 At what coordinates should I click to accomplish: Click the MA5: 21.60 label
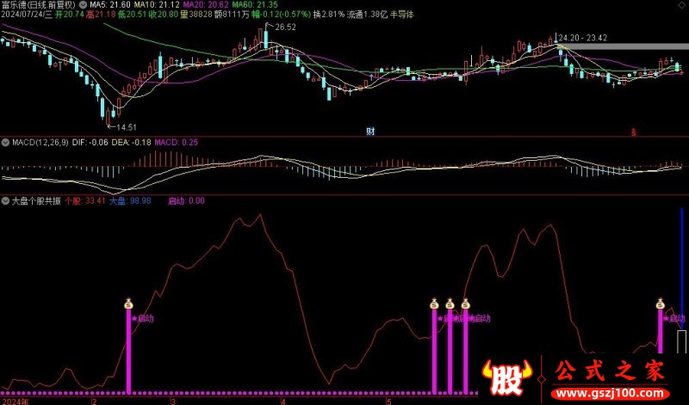[x=110, y=5]
